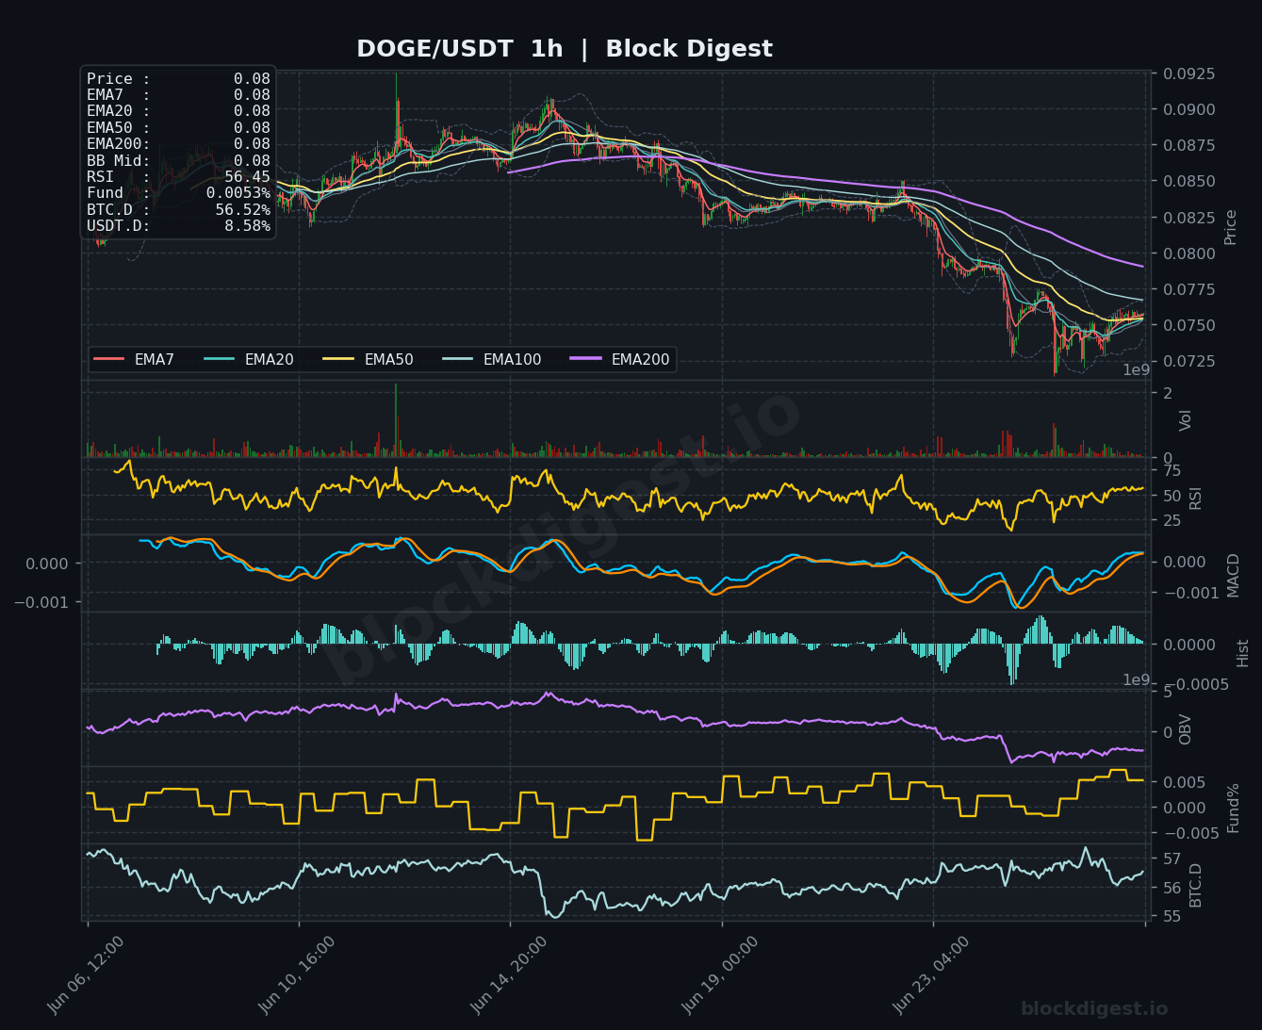Click the 57 tick on the BTC.D axis
The height and width of the screenshot is (1030, 1262).
1172,859
